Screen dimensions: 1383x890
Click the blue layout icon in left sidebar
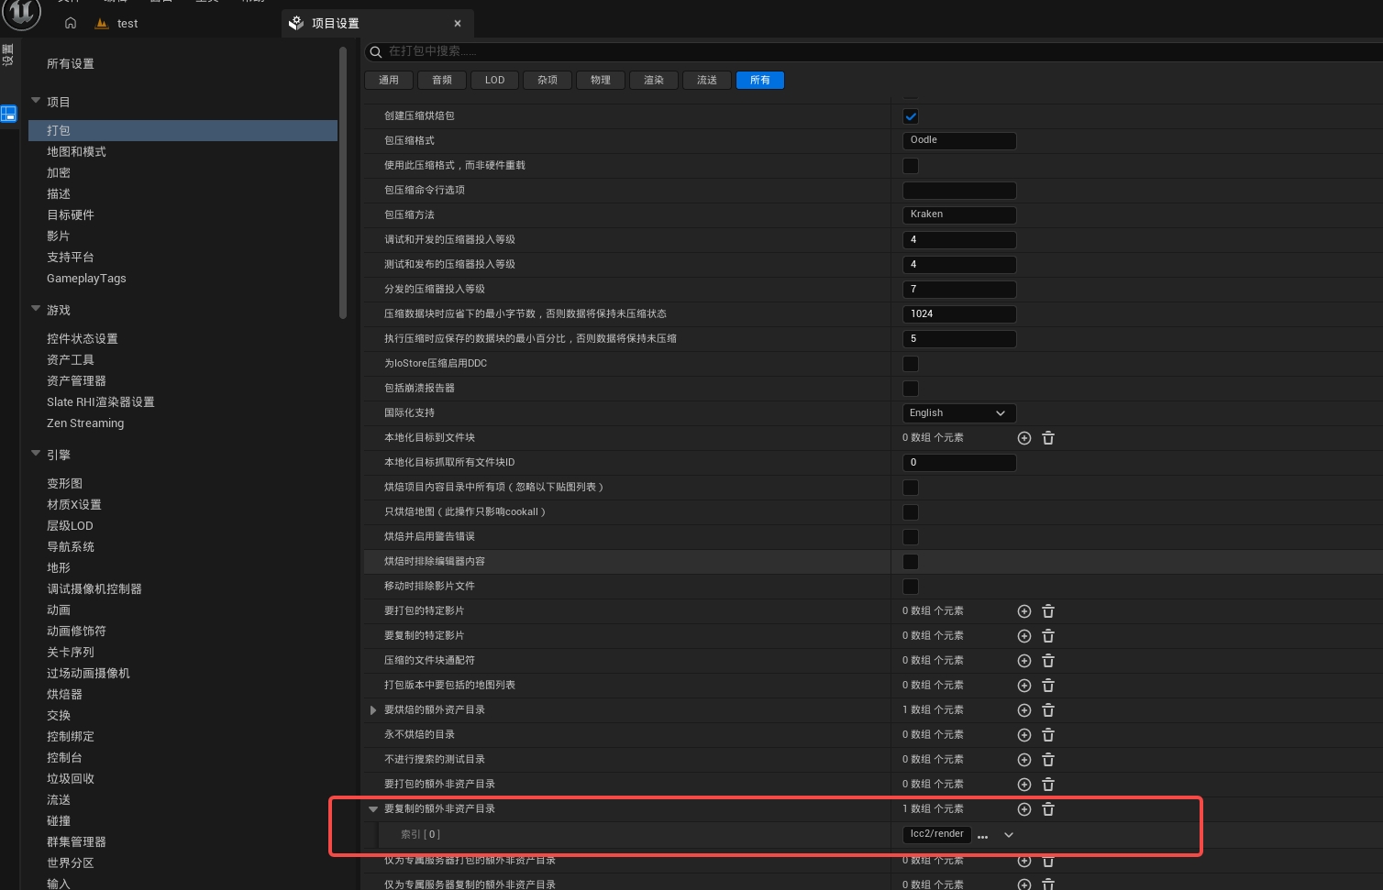click(x=8, y=114)
